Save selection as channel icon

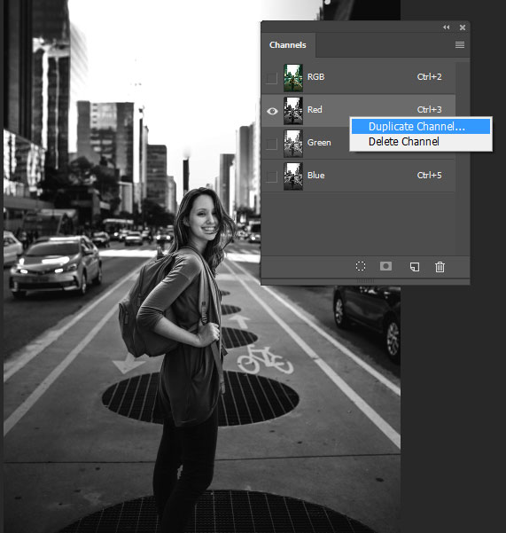pos(385,266)
